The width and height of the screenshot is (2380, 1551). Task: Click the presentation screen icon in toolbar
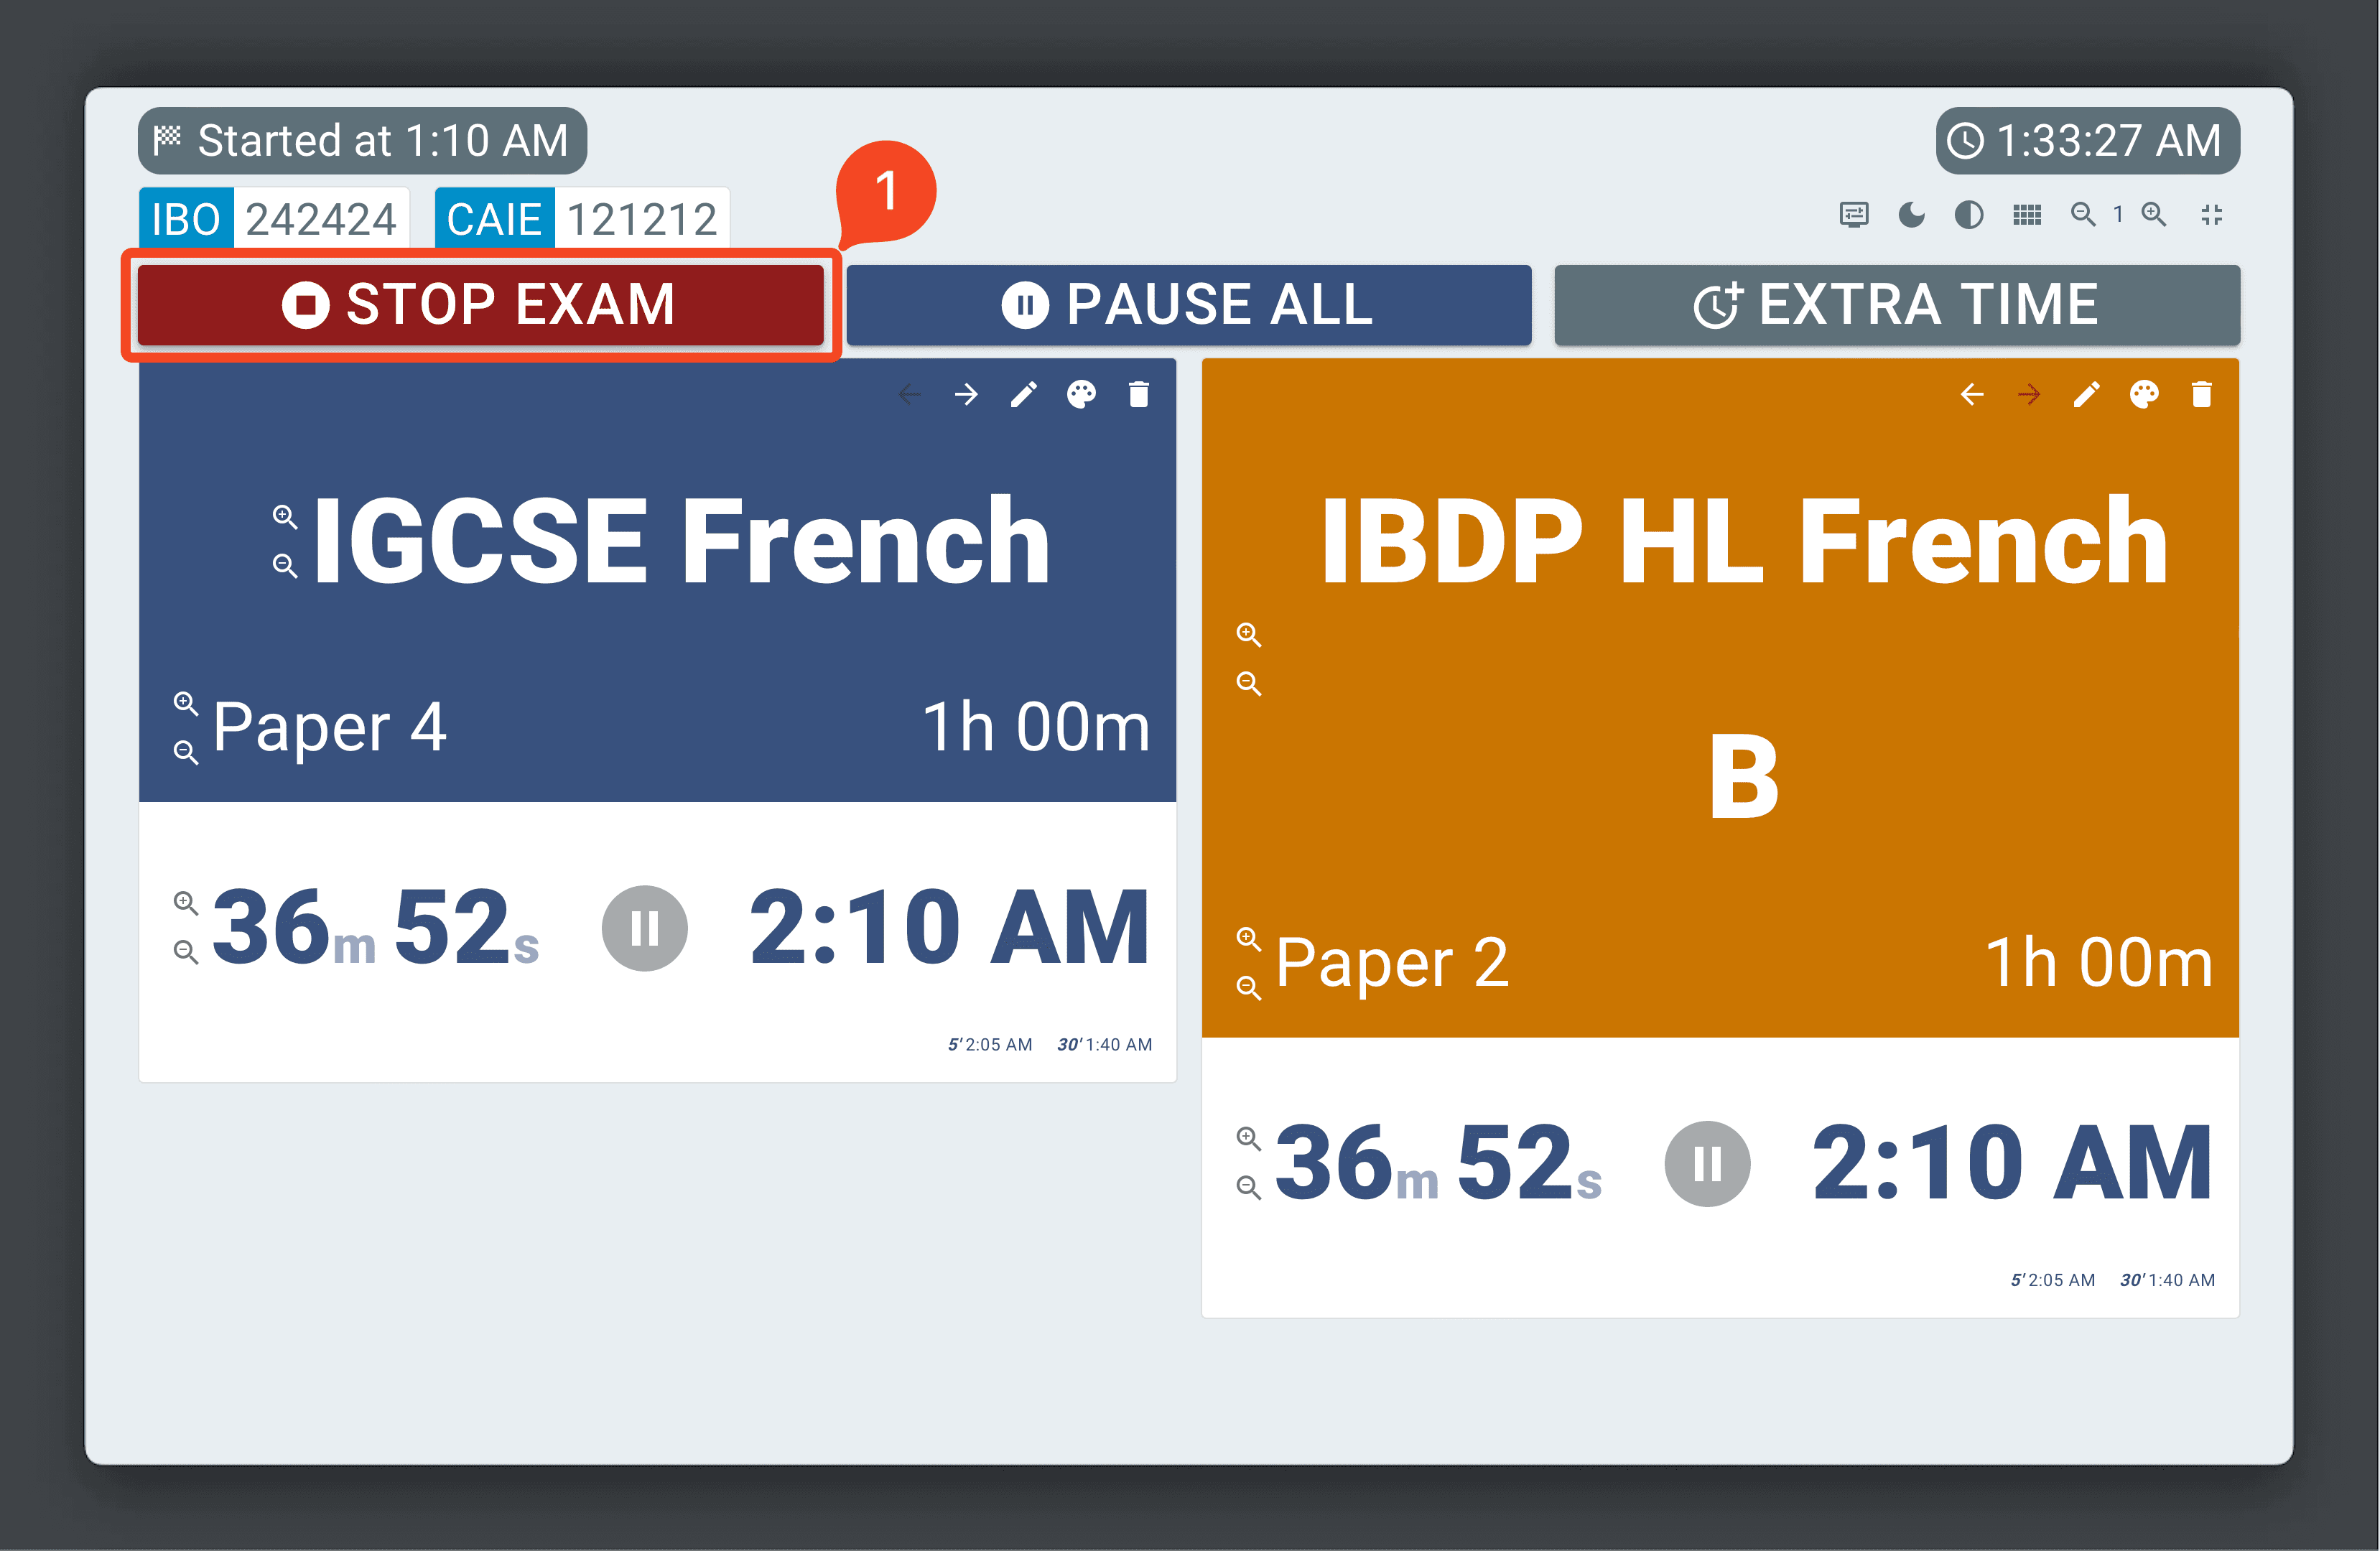[1854, 215]
